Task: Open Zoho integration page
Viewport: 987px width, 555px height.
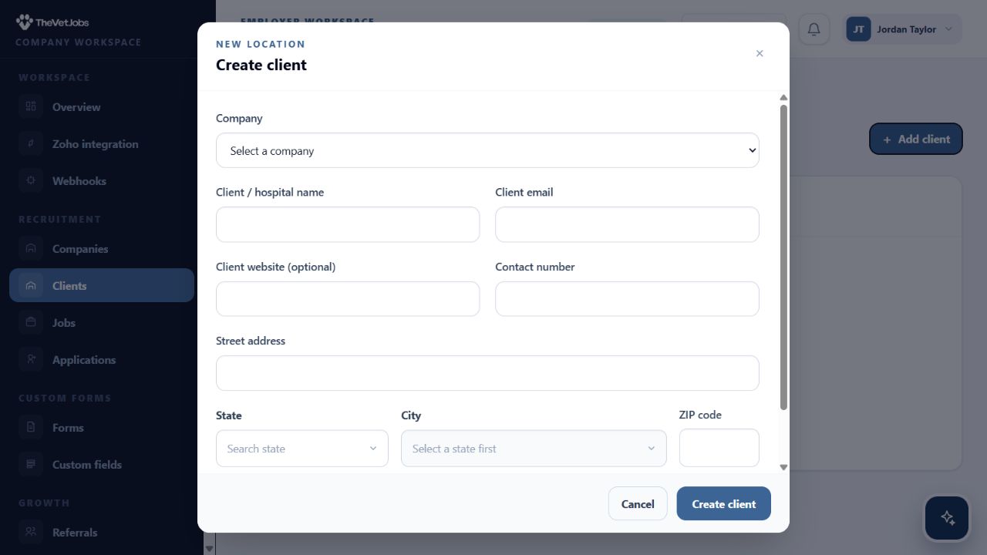Action: tap(102, 144)
